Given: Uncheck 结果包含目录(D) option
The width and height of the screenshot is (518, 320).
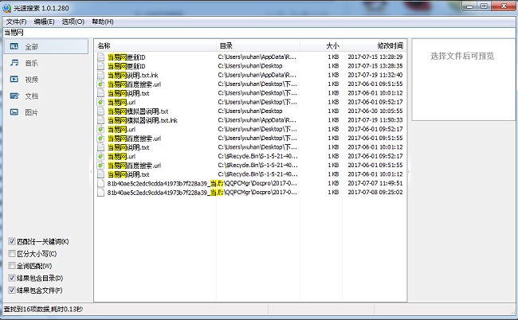Looking at the screenshot, I should (10, 278).
